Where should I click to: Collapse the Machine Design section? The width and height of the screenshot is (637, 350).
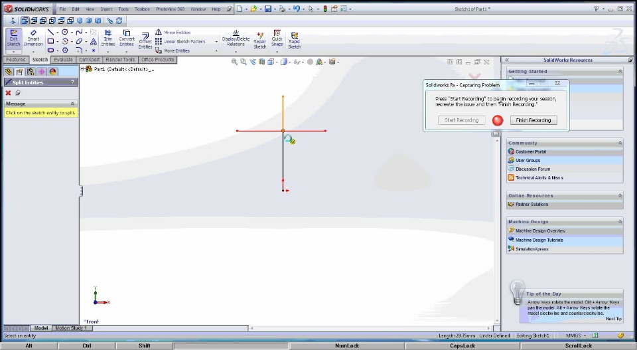click(620, 222)
